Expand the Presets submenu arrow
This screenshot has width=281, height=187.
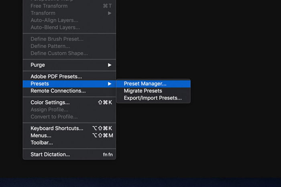pyautogui.click(x=110, y=84)
